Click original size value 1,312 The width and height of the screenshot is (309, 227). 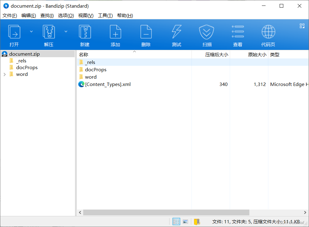pyautogui.click(x=260, y=84)
